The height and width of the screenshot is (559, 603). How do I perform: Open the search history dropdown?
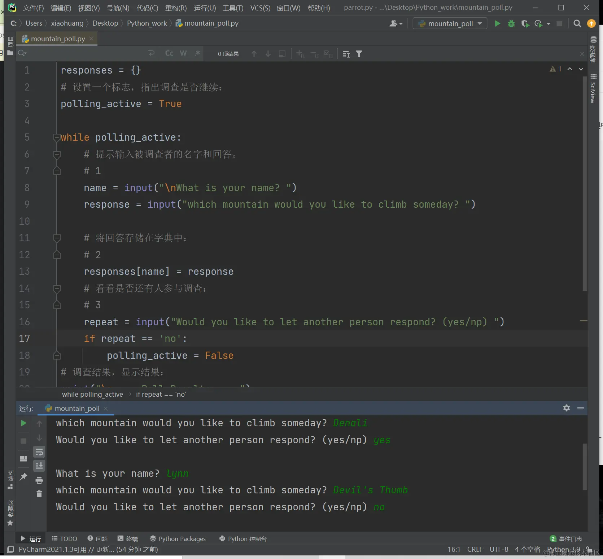22,53
